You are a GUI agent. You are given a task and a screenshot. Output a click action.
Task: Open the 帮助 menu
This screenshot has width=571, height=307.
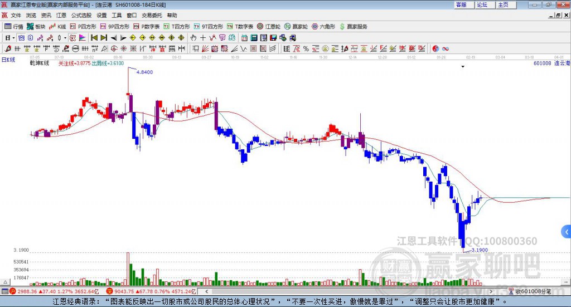click(172, 15)
